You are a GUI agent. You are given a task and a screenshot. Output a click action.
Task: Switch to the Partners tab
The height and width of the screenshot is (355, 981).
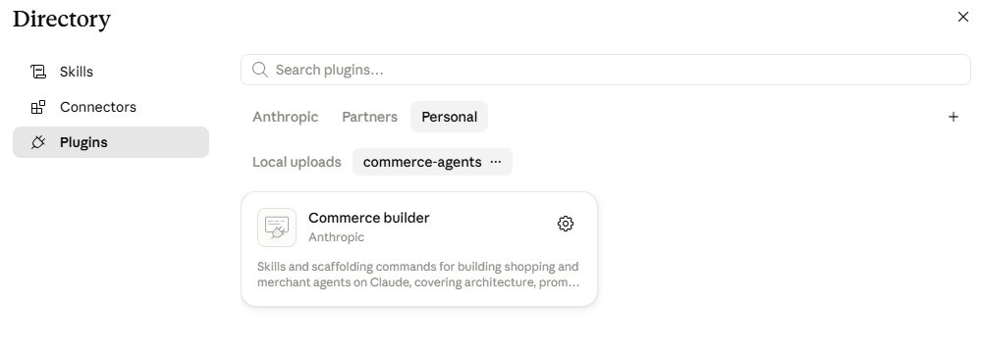(x=370, y=117)
